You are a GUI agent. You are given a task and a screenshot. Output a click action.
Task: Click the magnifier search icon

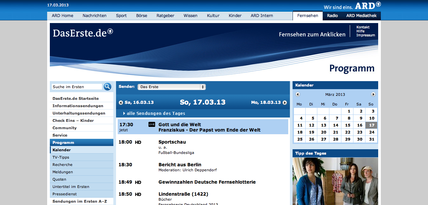click(107, 87)
